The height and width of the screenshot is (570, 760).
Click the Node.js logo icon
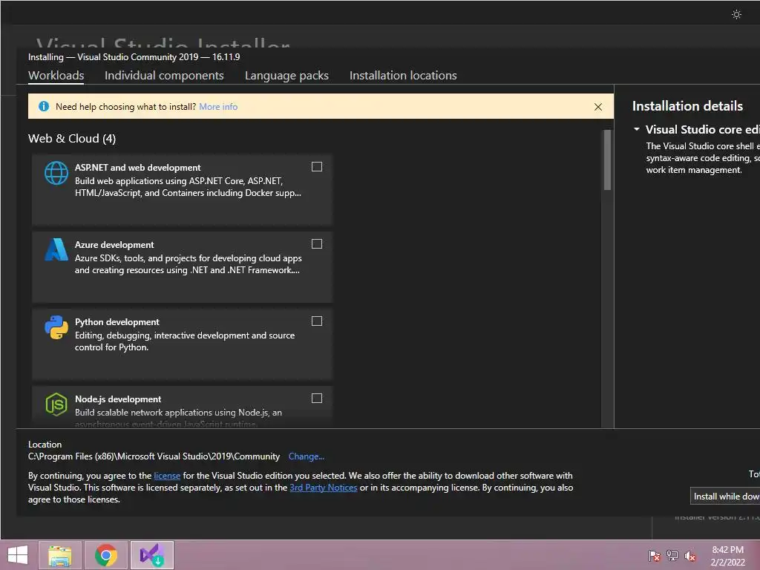(x=56, y=404)
